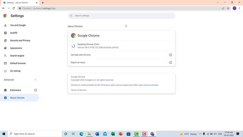Open Task View from the taskbar
The width and height of the screenshot is (243, 137).
73,134
